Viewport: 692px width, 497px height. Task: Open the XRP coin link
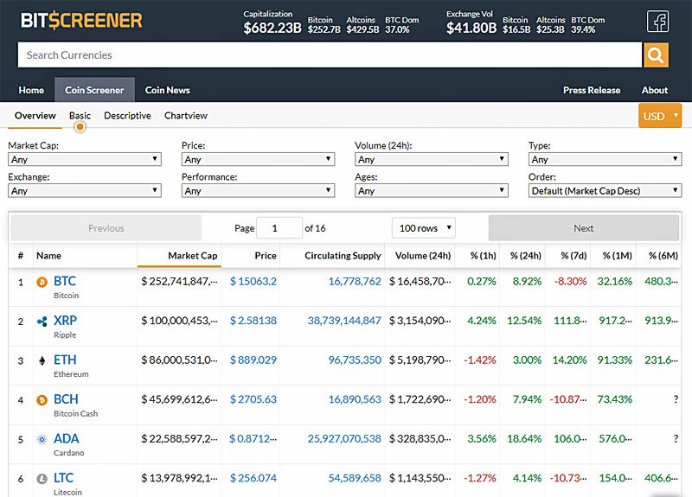66,321
